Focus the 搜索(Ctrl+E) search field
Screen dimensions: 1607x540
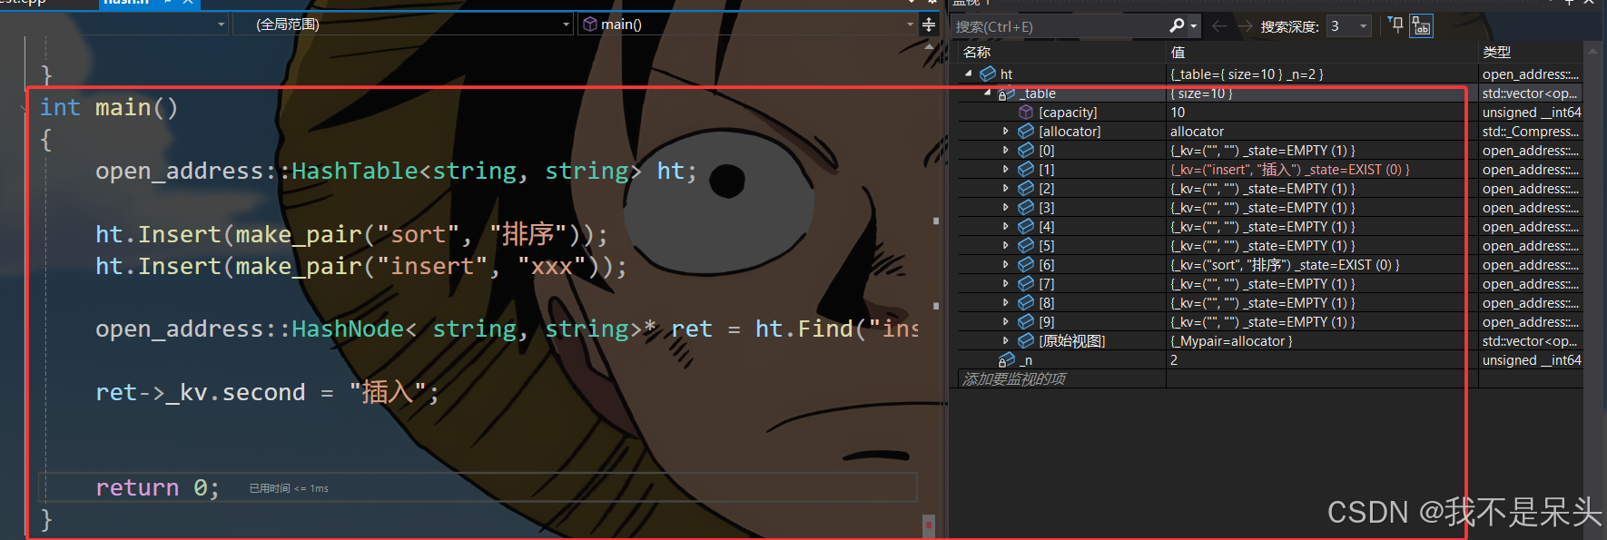[x=1059, y=26]
